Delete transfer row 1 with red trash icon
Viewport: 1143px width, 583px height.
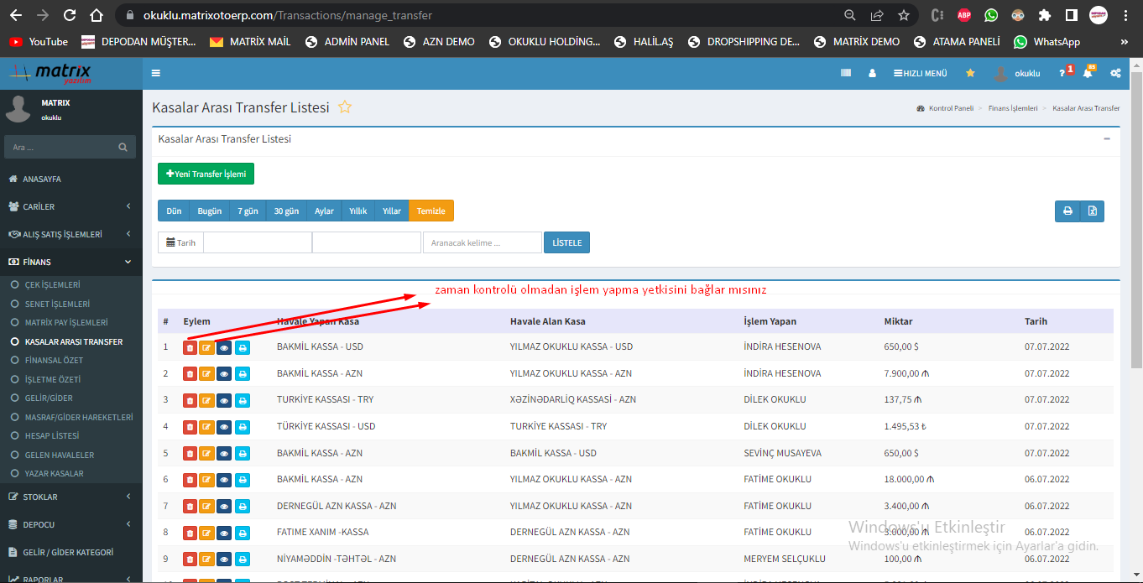190,347
